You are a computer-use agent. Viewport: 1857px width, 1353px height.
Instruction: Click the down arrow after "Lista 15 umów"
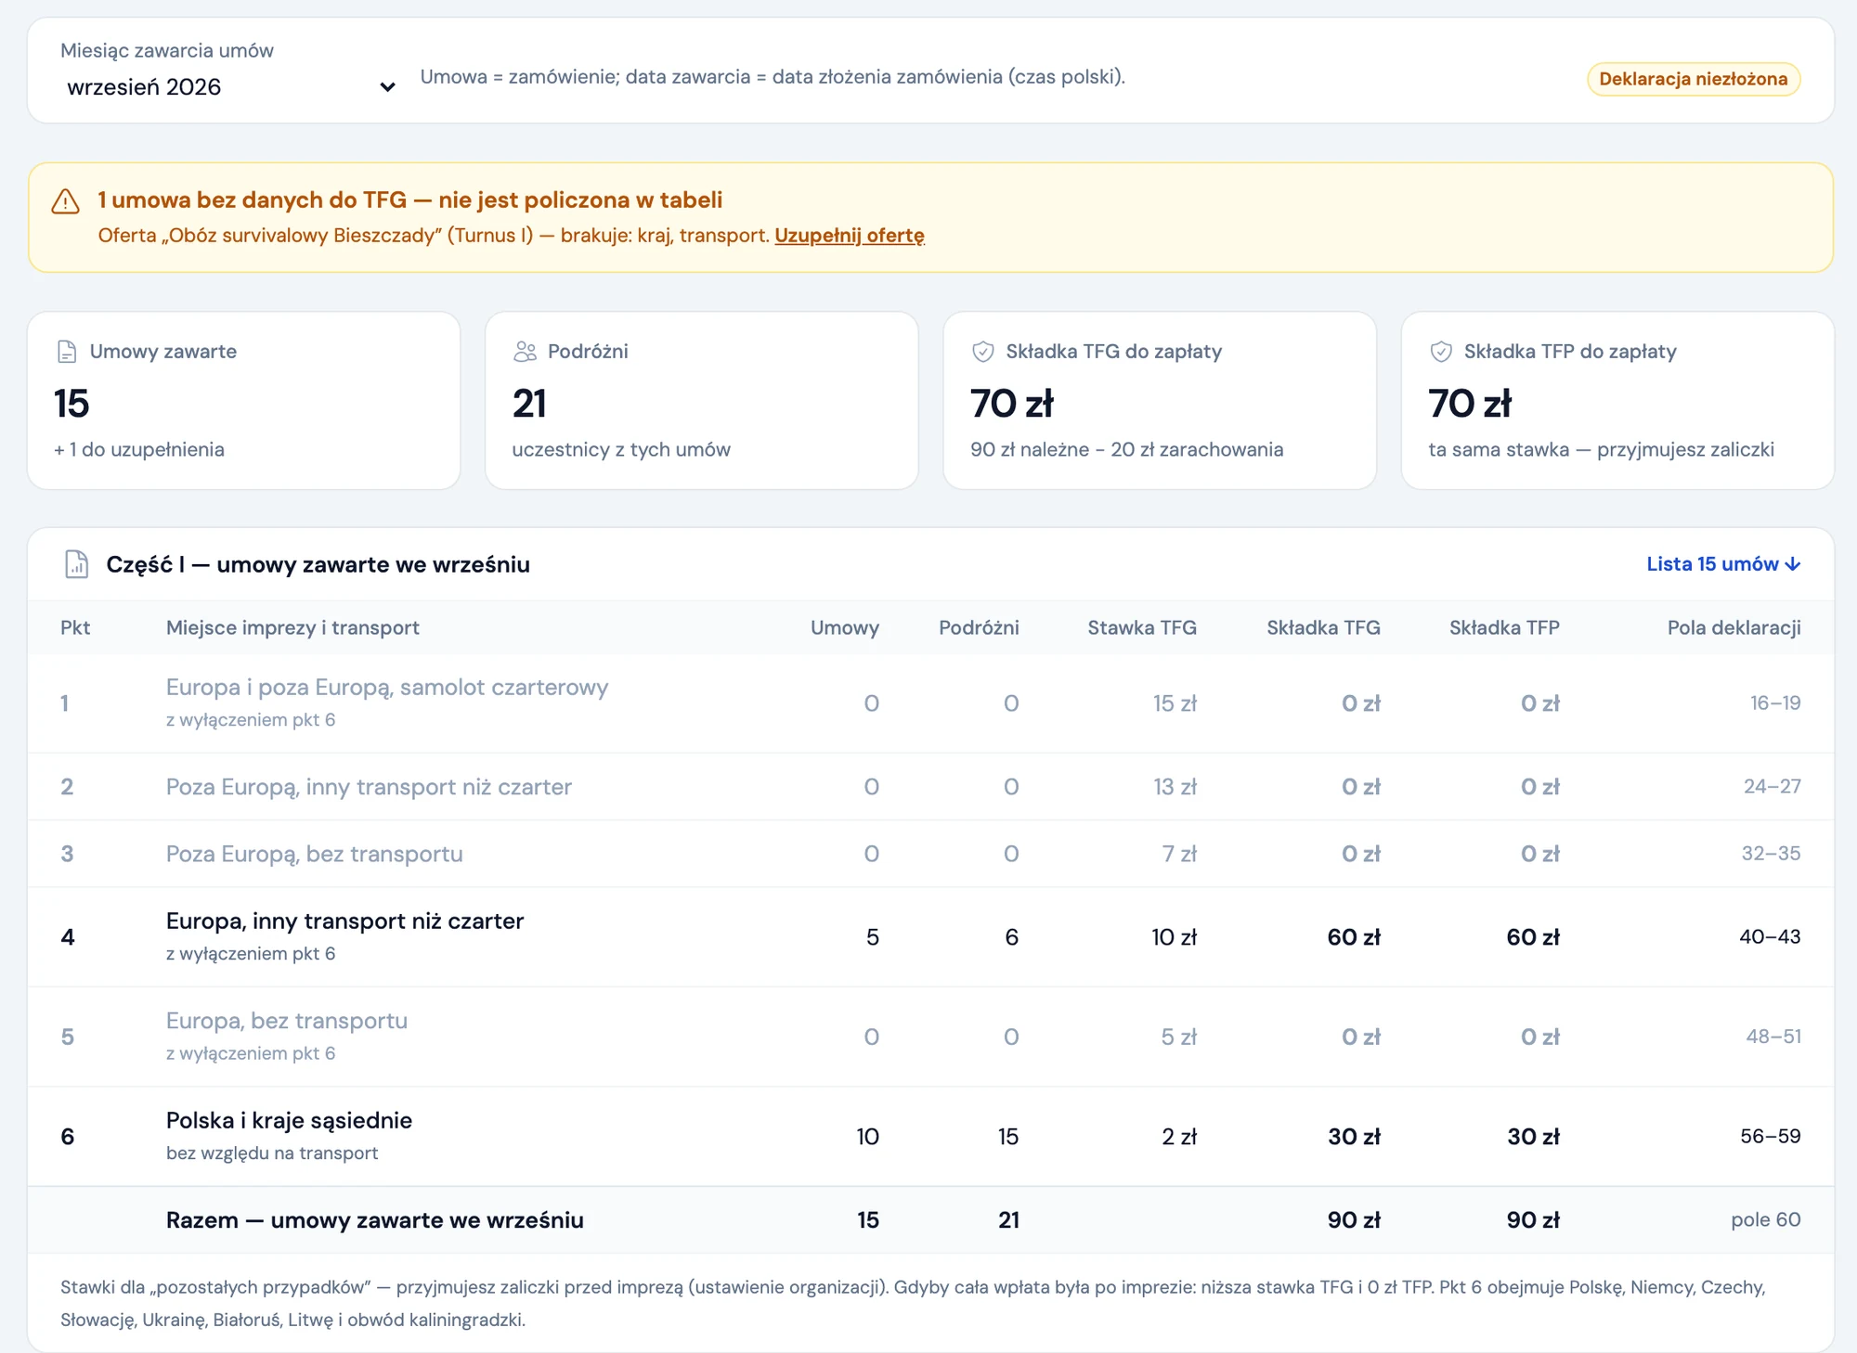(x=1793, y=564)
